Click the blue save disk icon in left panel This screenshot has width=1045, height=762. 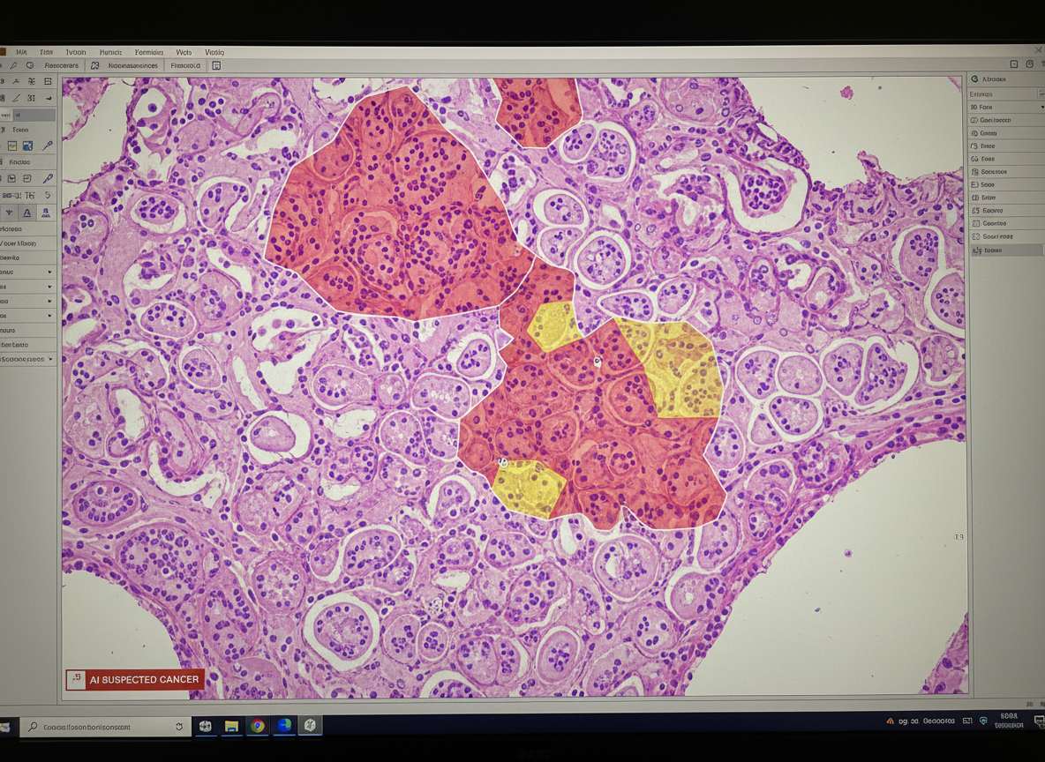(x=27, y=146)
